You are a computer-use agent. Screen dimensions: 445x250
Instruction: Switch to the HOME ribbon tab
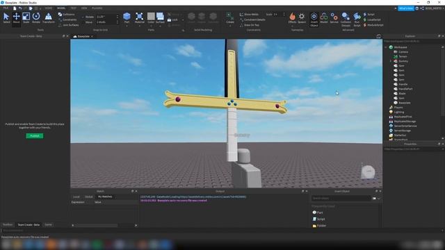point(49,8)
